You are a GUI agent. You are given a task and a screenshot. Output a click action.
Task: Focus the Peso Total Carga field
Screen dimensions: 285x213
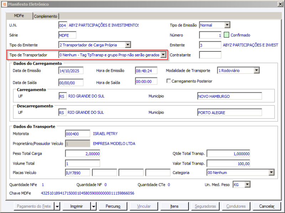tap(83, 153)
